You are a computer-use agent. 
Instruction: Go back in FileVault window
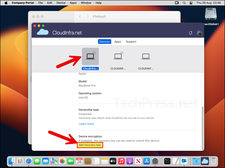80,17
